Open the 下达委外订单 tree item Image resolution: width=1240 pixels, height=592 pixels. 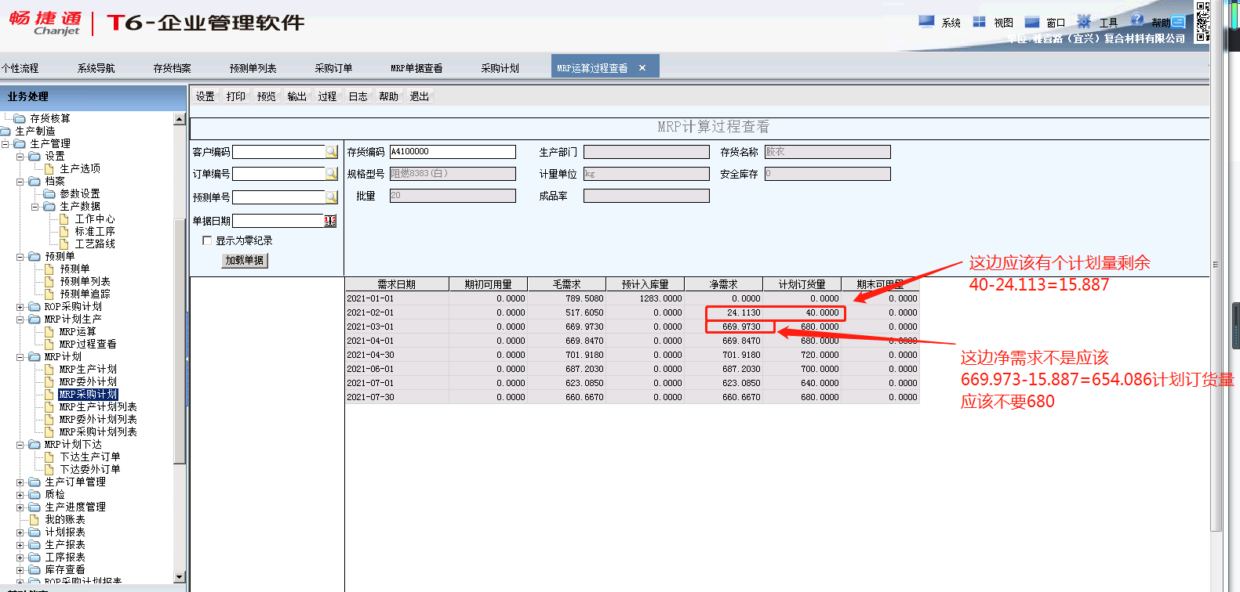(x=90, y=470)
